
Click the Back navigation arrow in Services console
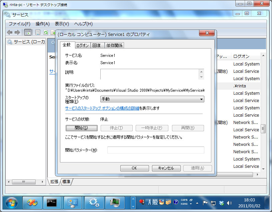(9, 33)
